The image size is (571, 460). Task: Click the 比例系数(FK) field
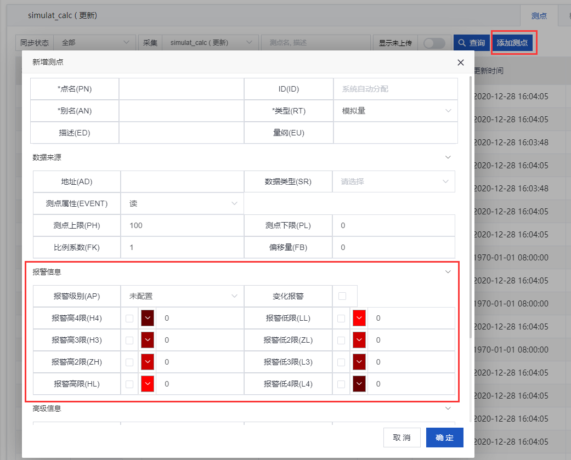(182, 247)
